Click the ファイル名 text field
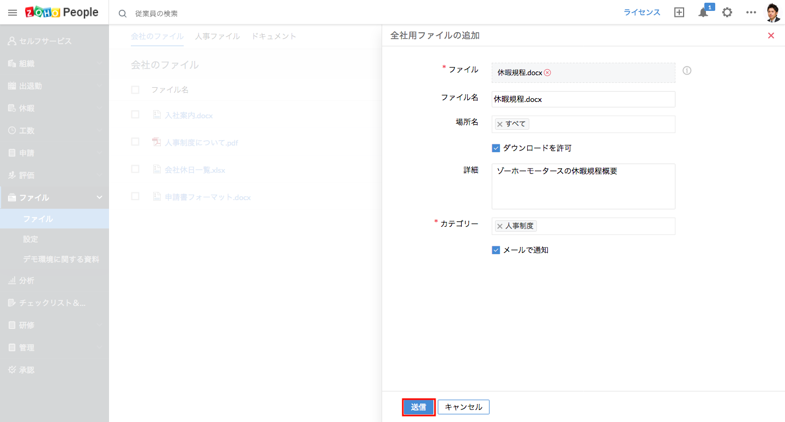This screenshot has width=785, height=422. tap(583, 99)
